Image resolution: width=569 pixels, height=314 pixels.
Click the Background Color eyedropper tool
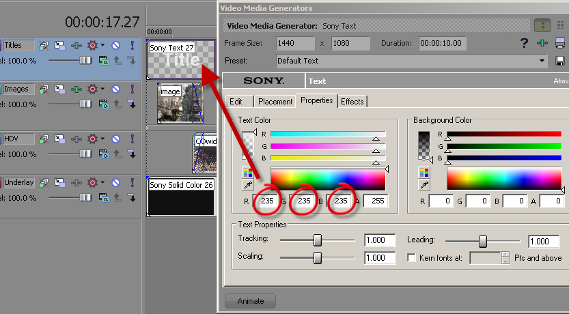coord(424,185)
